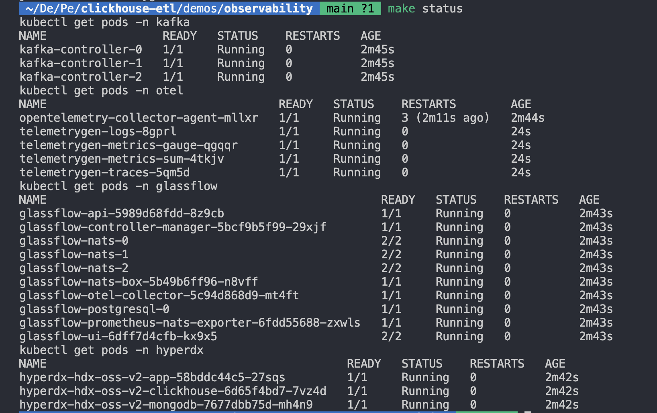The width and height of the screenshot is (657, 413).
Task: Click pod hyperdx-hdx-oss-v2-clickhouse-6d65f4bd7-7vz4d
Action: 173,391
